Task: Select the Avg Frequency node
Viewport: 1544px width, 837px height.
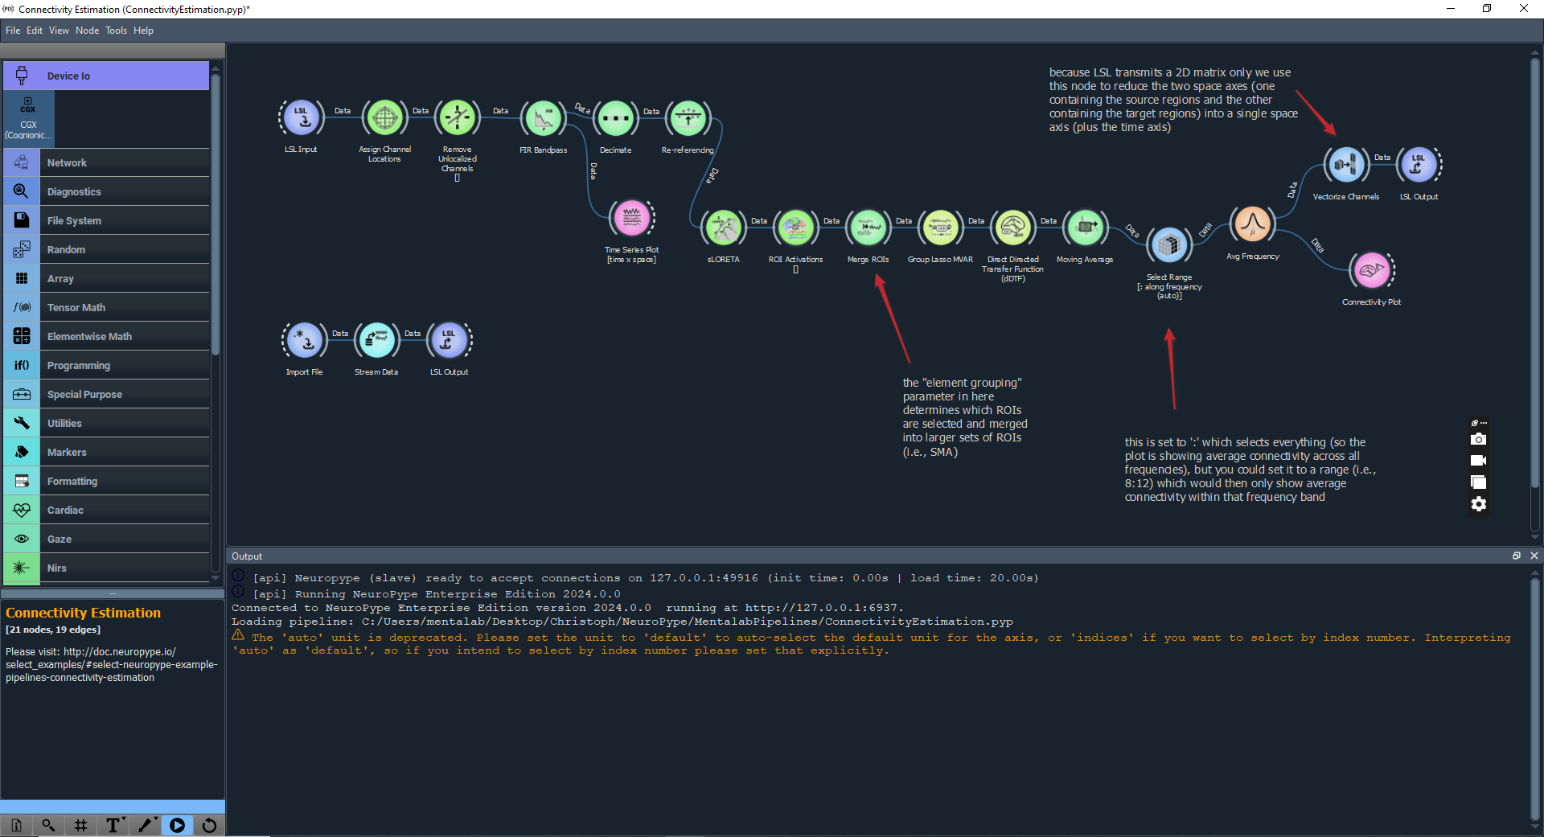Action: click(x=1252, y=224)
